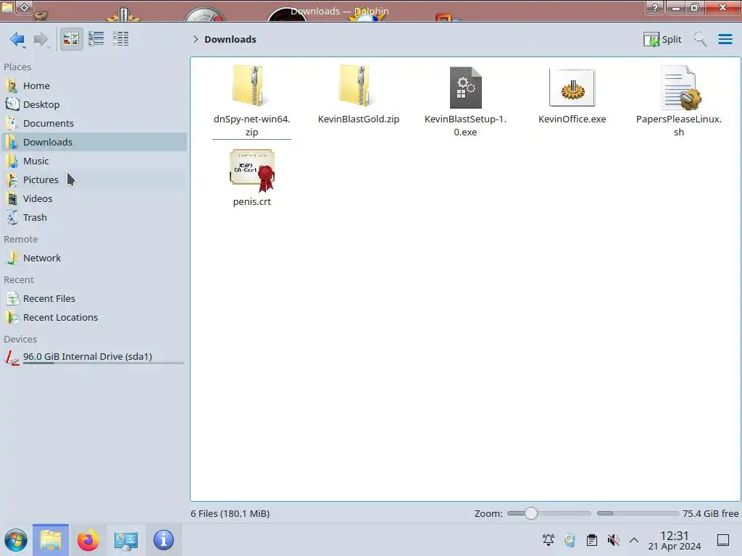Open Documents in Places panel
Screen dimensions: 742x556
(94, 123)
